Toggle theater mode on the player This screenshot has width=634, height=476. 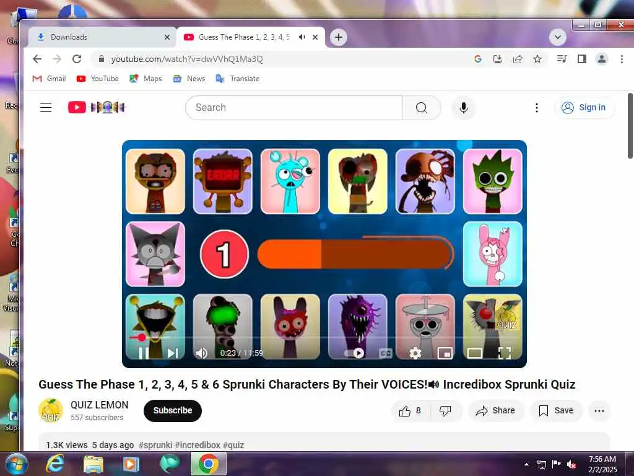pyautogui.click(x=474, y=353)
